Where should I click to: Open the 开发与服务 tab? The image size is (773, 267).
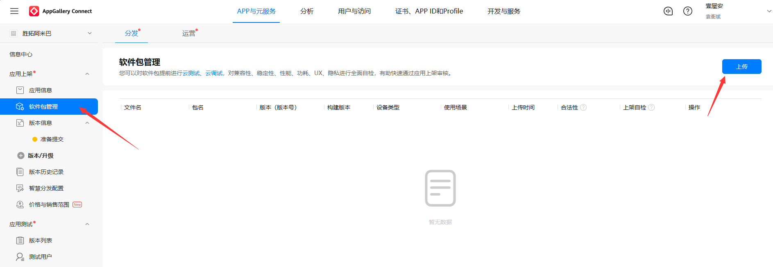pos(504,11)
